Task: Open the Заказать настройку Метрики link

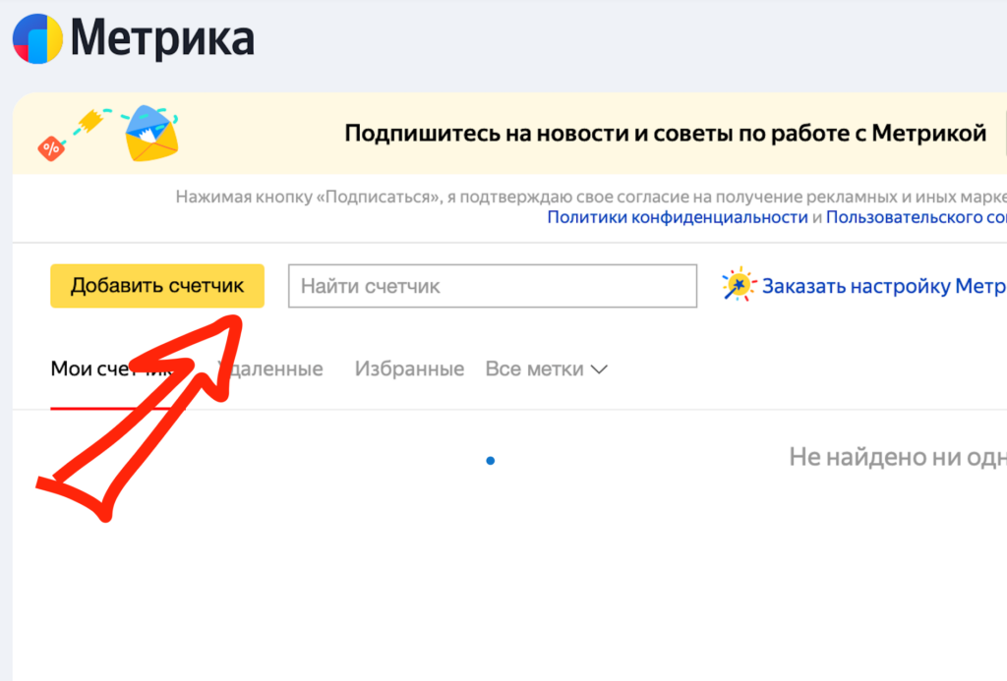Action: (884, 286)
